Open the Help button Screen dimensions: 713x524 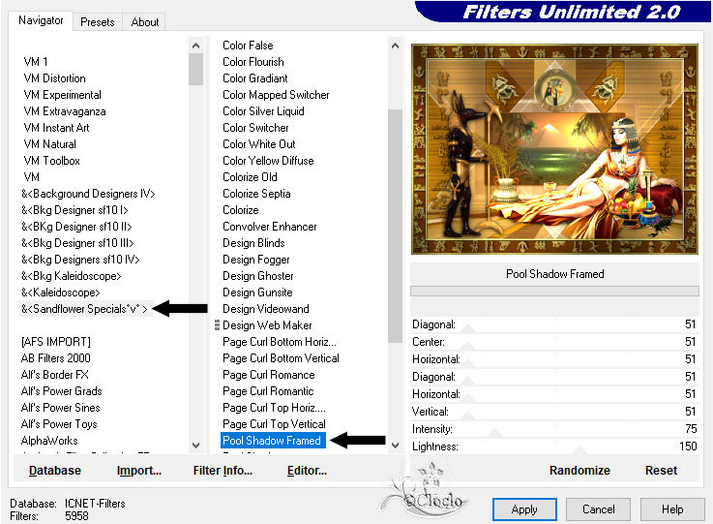(x=672, y=509)
